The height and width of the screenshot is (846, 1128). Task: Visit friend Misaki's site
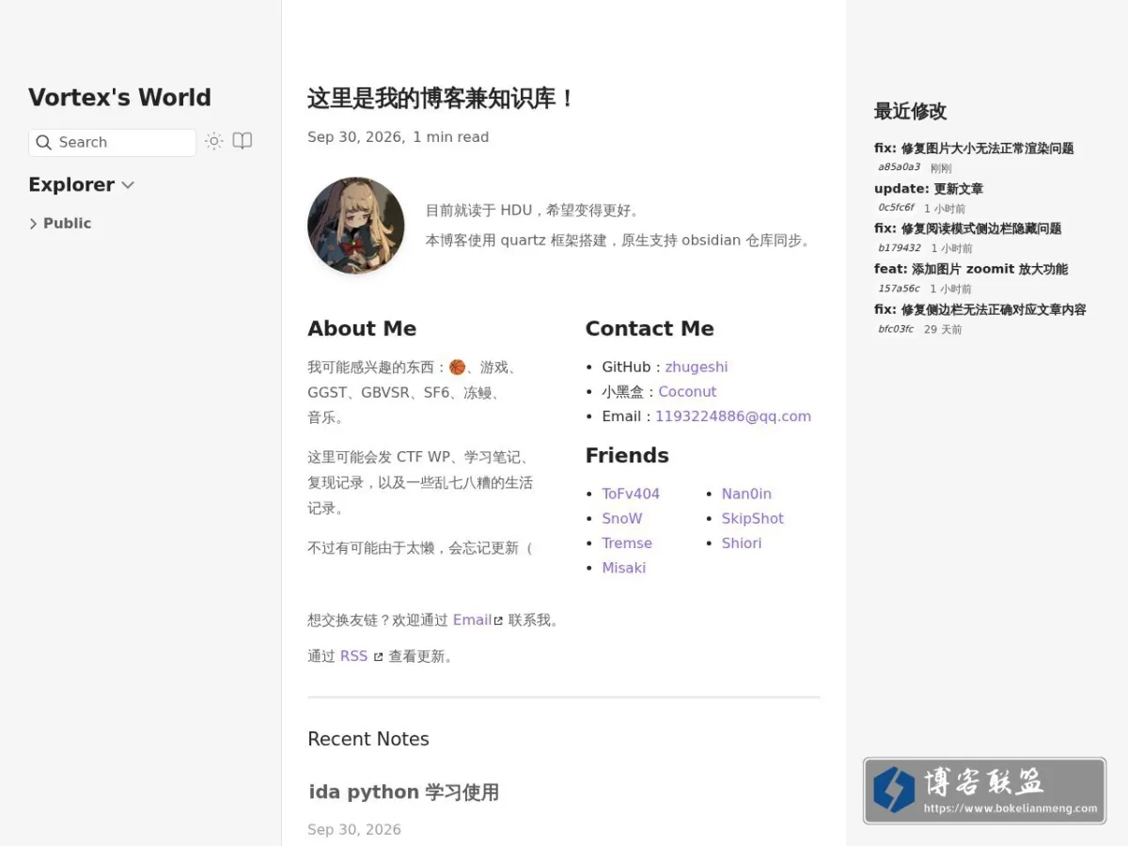[x=624, y=567]
